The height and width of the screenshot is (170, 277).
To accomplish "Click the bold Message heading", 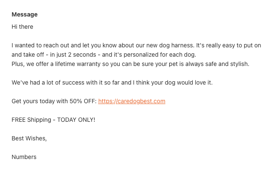I will point(25,14).
